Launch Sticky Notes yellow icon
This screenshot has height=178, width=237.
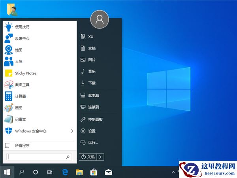(x=9, y=73)
